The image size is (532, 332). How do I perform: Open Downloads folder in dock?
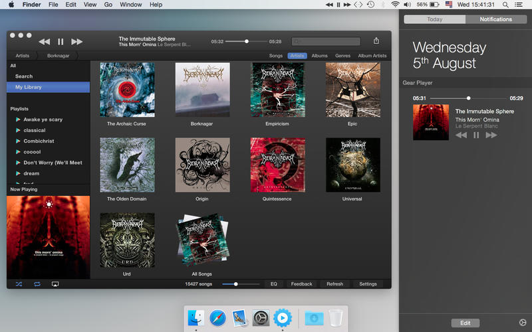(314, 319)
